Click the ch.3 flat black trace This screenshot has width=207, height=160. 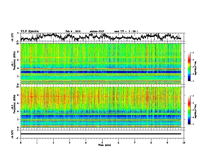(101, 134)
